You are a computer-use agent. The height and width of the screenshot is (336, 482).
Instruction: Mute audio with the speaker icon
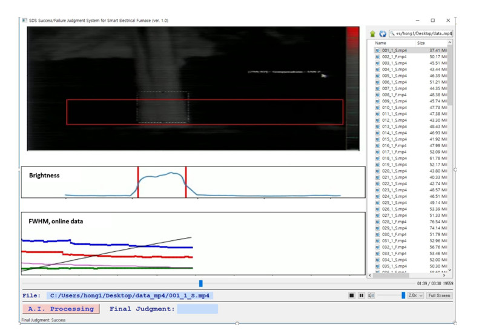tap(371, 295)
